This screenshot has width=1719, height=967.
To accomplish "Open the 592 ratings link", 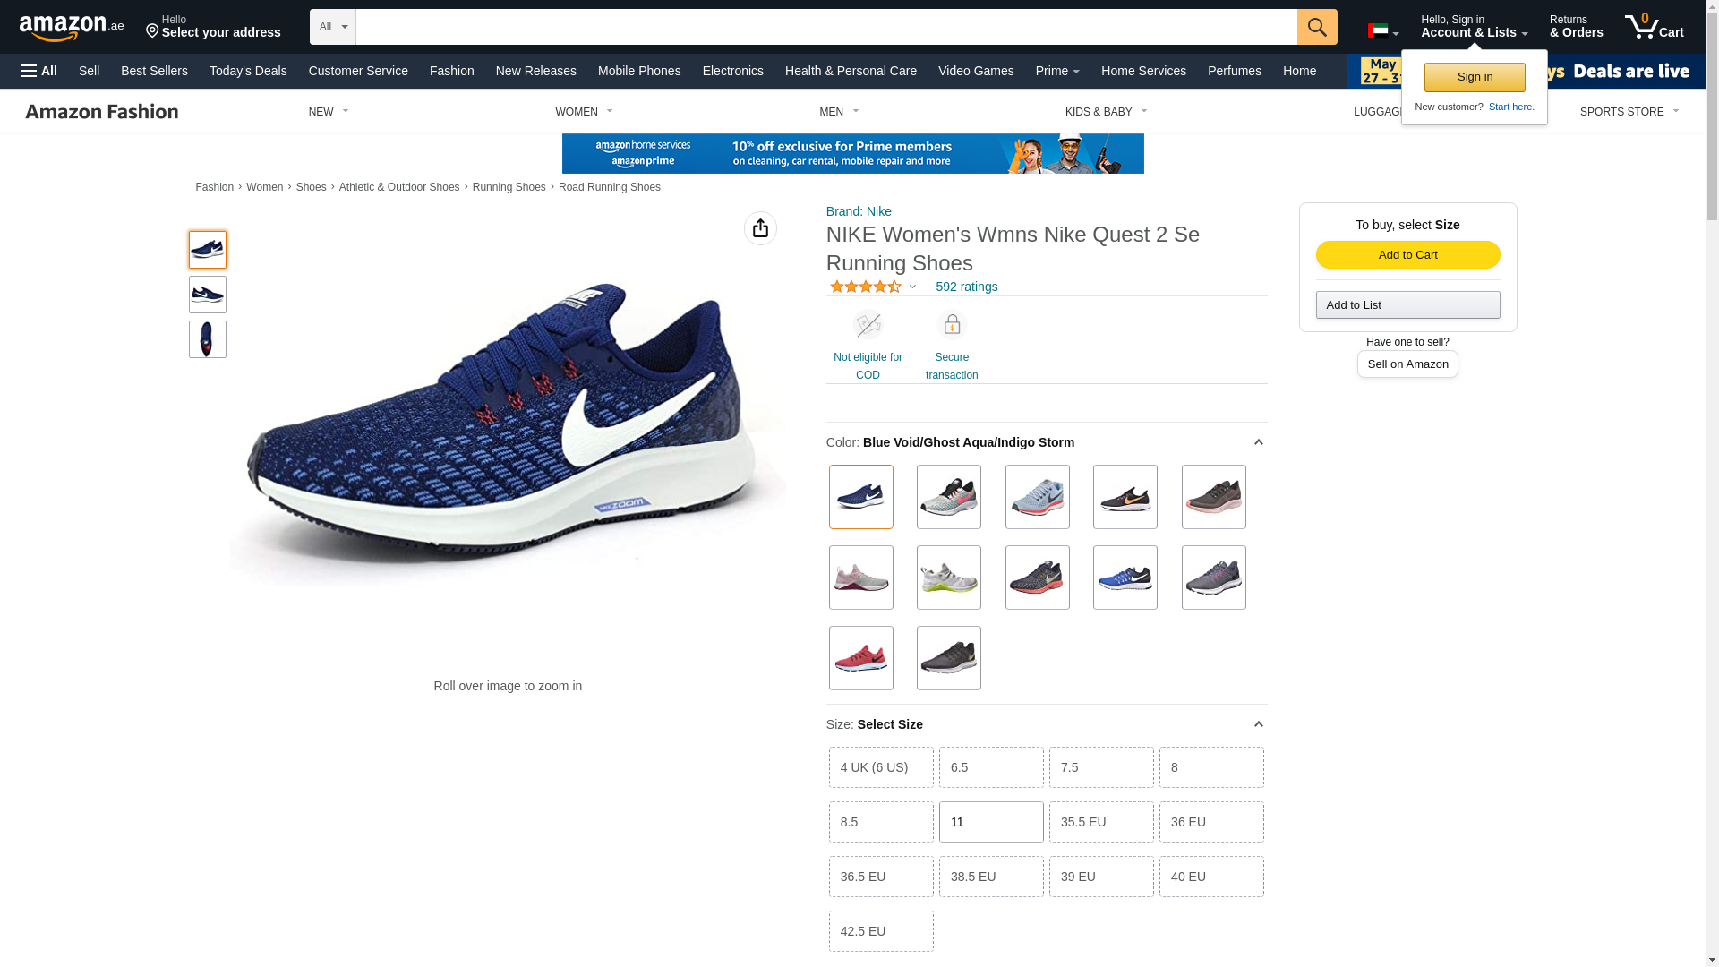I will click(966, 287).
